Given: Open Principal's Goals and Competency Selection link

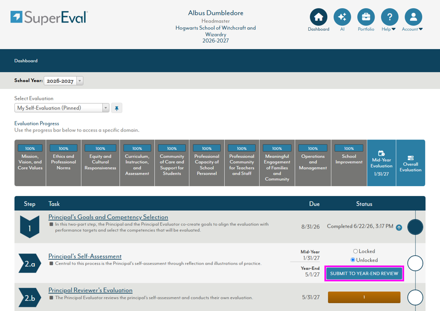Looking at the screenshot, I should pos(108,217).
